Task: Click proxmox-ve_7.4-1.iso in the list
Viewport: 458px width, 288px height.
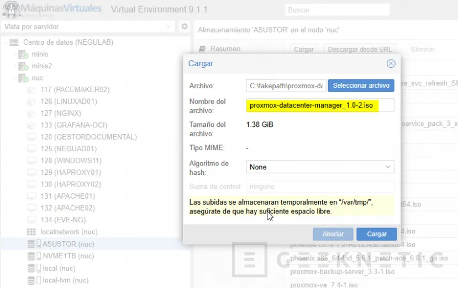Action: (x=324, y=285)
